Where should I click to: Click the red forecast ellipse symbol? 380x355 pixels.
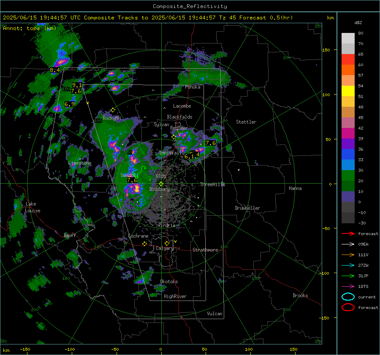[x=348, y=307]
